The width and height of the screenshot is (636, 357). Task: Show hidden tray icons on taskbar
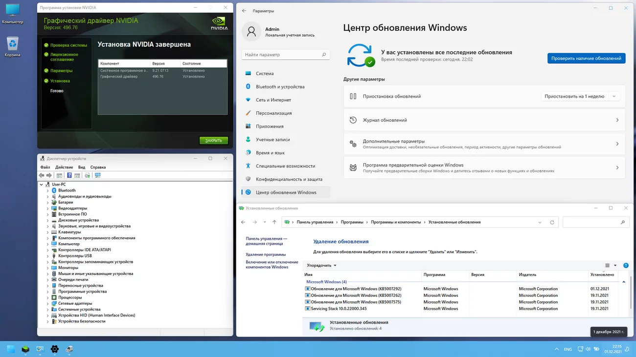click(557, 349)
